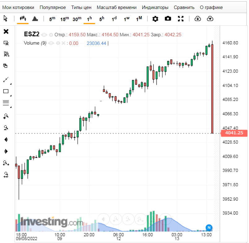The width and height of the screenshot is (249, 243).
Task: Select the 1d timeframe button
Action: pyautogui.click(x=114, y=19)
